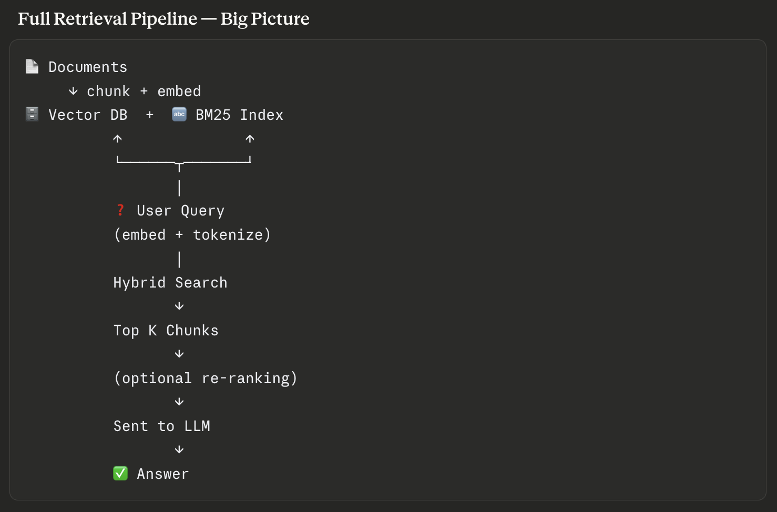Viewport: 777px width, 512px height.
Task: Click the '(optional re-ranking)' text
Action: [x=206, y=378]
